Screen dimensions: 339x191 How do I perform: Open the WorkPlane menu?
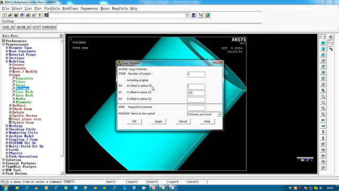pos(70,8)
